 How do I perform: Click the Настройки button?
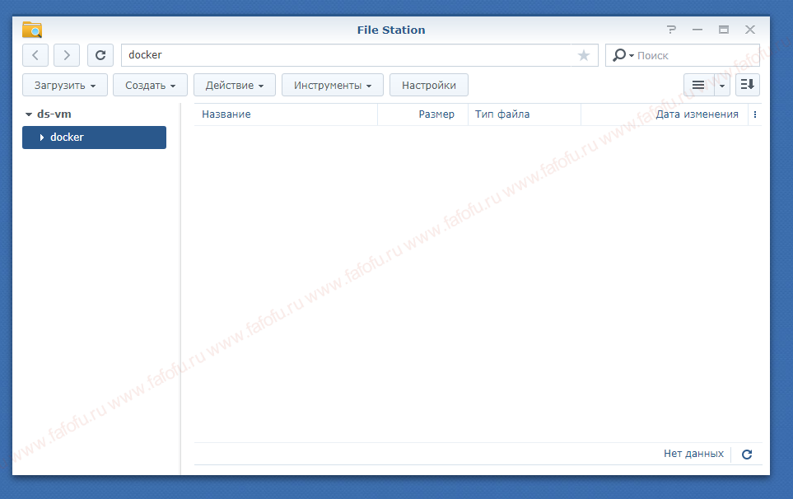[429, 85]
